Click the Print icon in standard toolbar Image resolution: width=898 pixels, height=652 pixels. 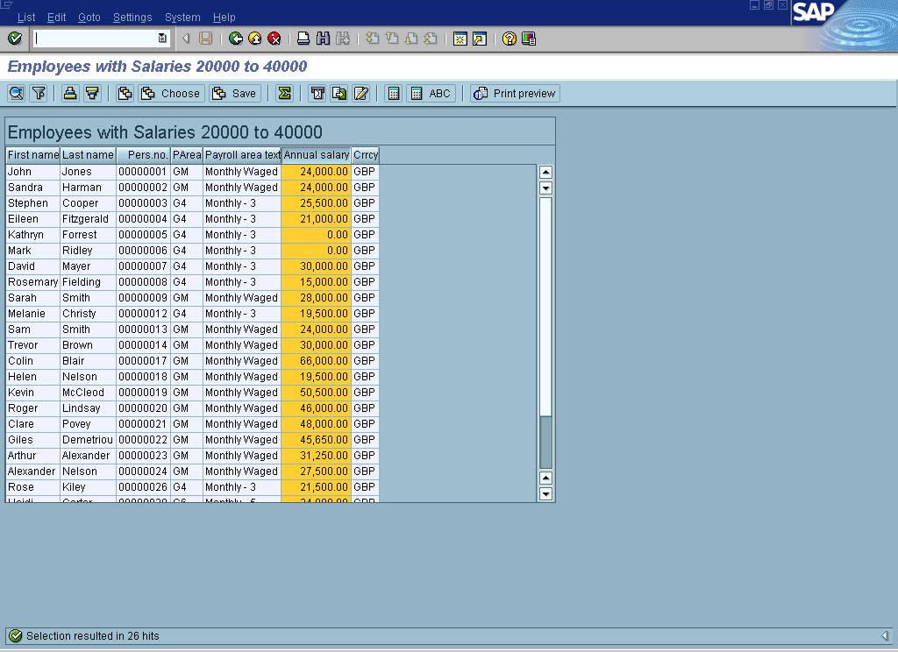click(x=303, y=39)
